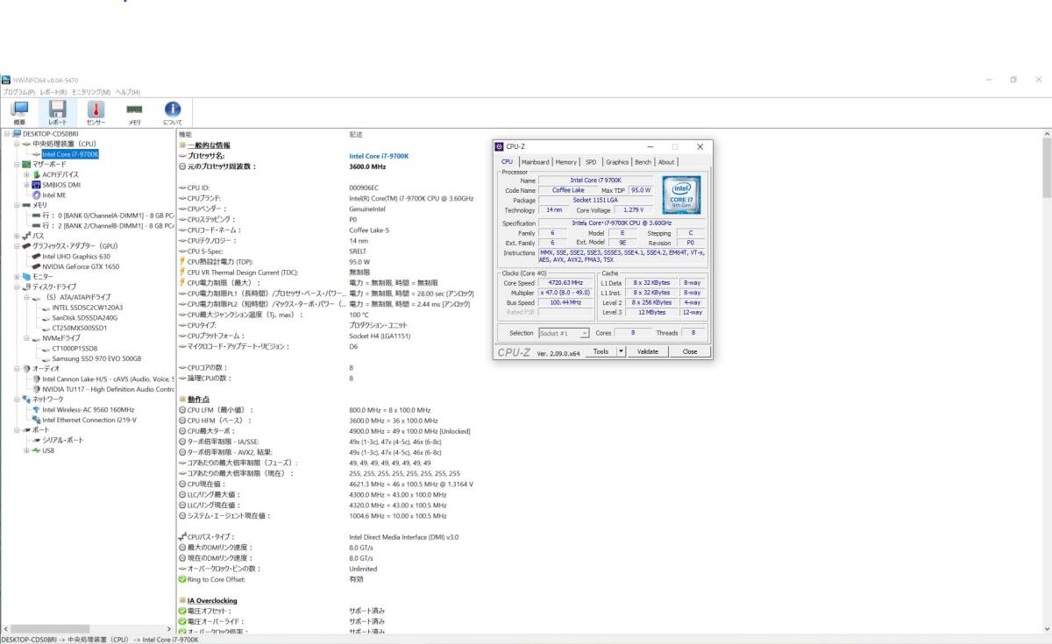Open the プログラム(P) menu
Image resolution: width=1052 pixels, height=644 pixels.
[18, 91]
